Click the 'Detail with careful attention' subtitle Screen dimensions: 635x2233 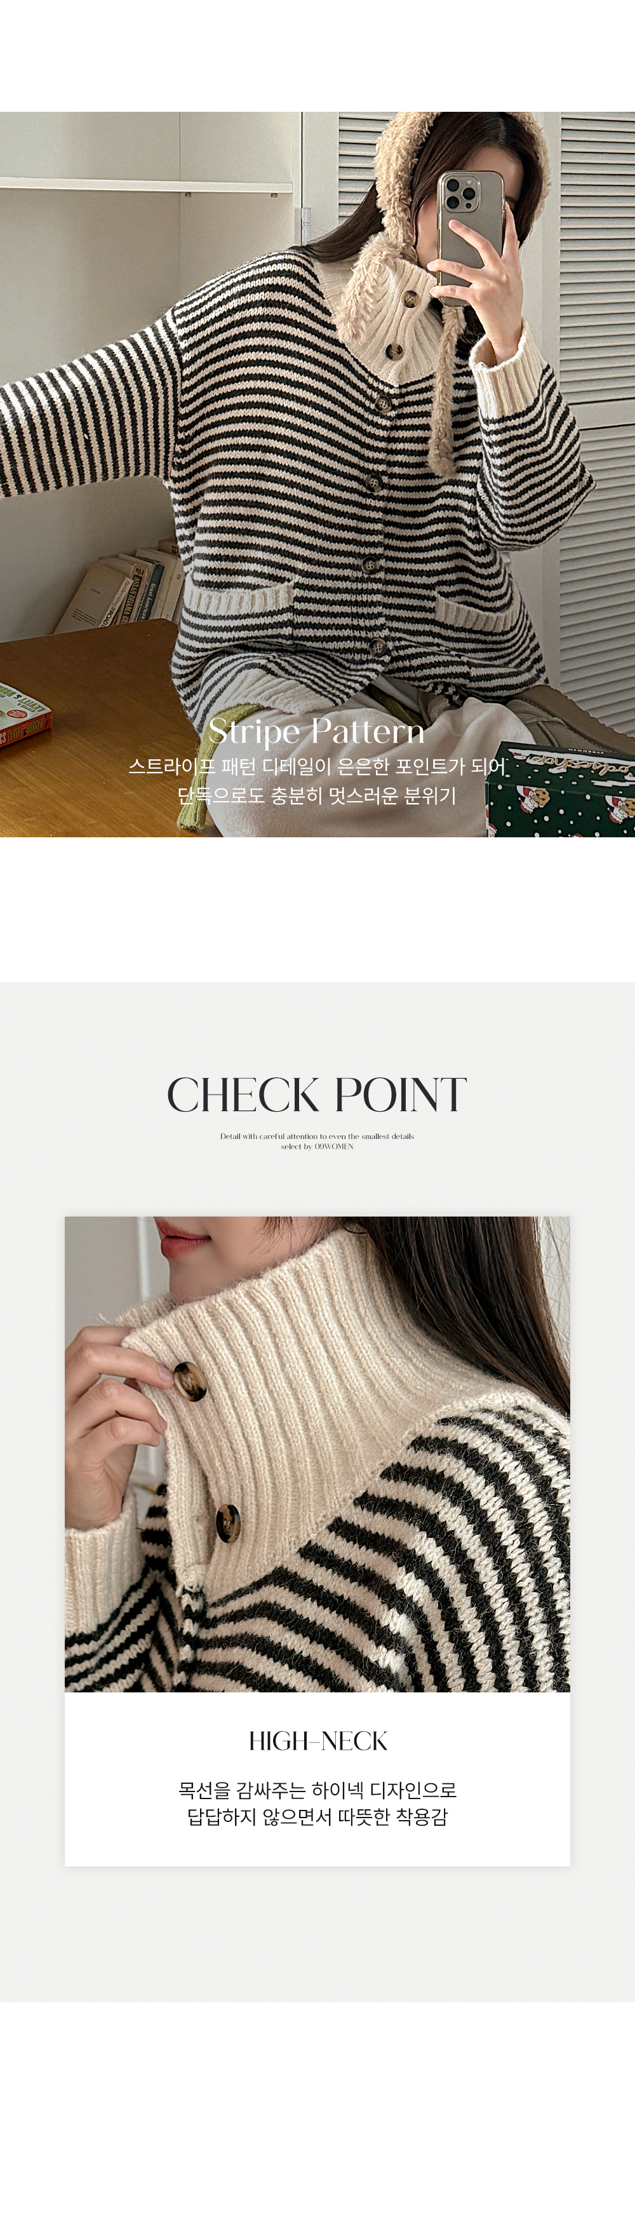click(x=317, y=1136)
